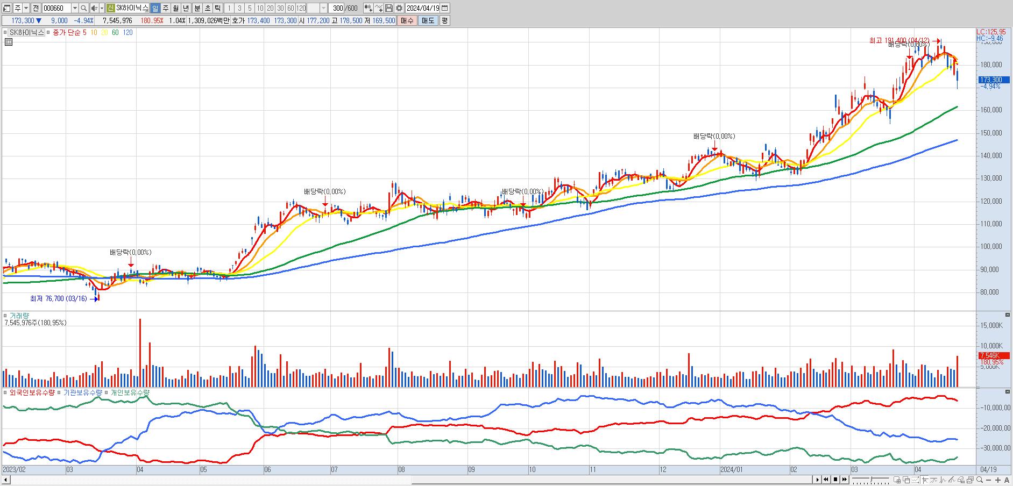Click the magnifier zoom icon in bottom bar
The image size is (1013, 486).
[980, 480]
